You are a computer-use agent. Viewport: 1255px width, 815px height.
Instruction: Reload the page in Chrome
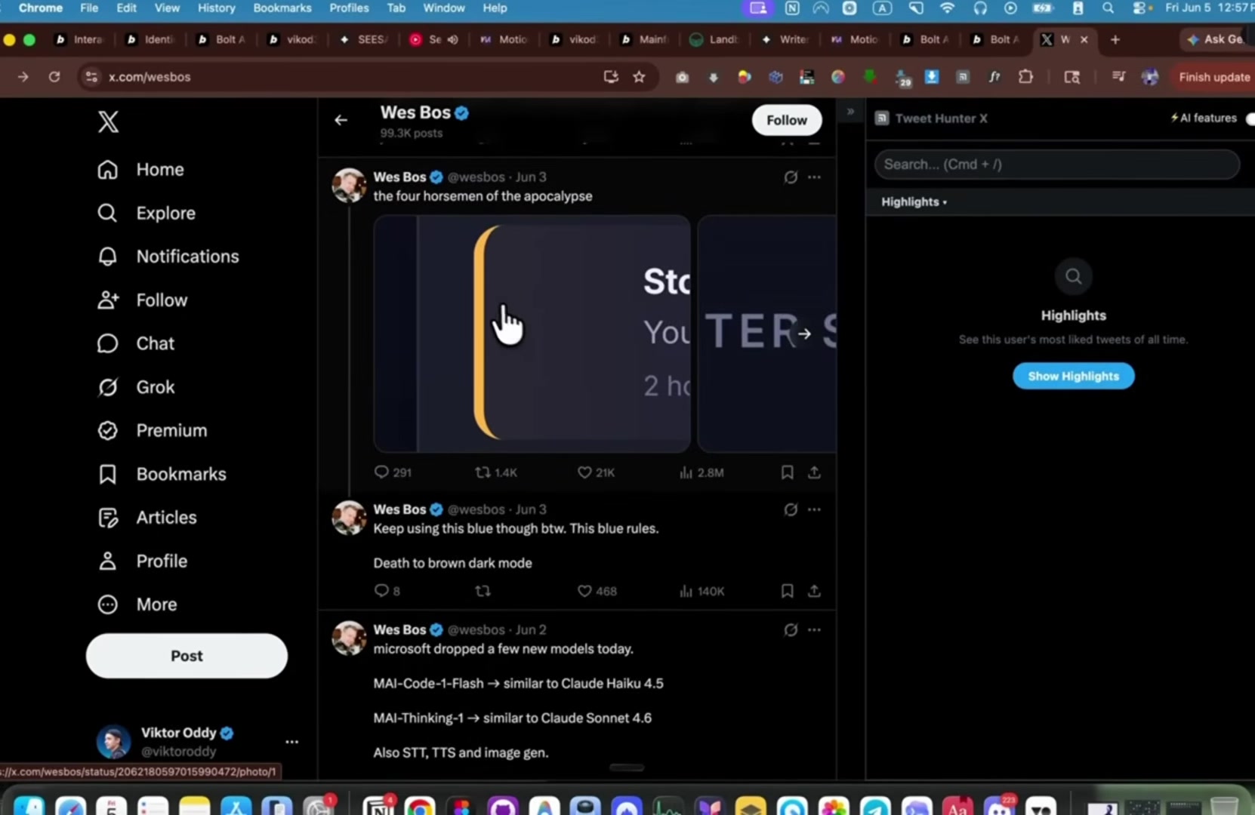click(x=54, y=77)
